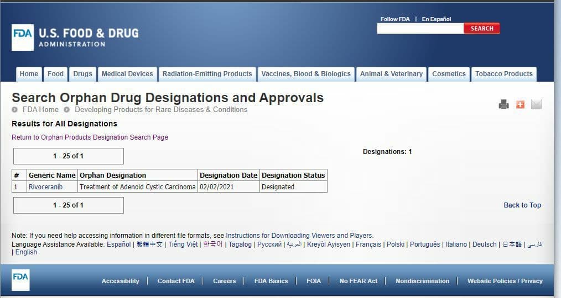Click the FDA Home breadcrumb link
The image size is (561, 298).
click(x=40, y=110)
